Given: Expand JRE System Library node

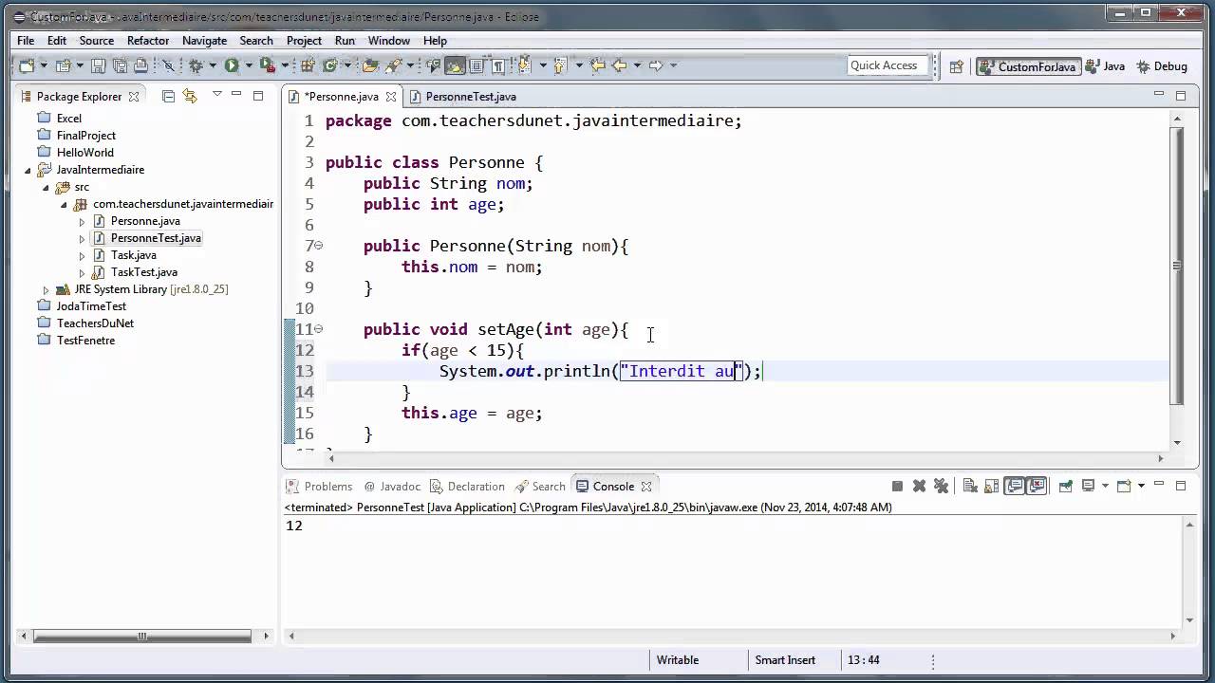Looking at the screenshot, I should (46, 289).
